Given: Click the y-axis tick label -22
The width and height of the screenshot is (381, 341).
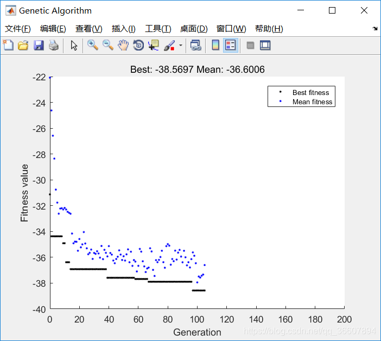Looking at the screenshot, I should coord(39,77).
